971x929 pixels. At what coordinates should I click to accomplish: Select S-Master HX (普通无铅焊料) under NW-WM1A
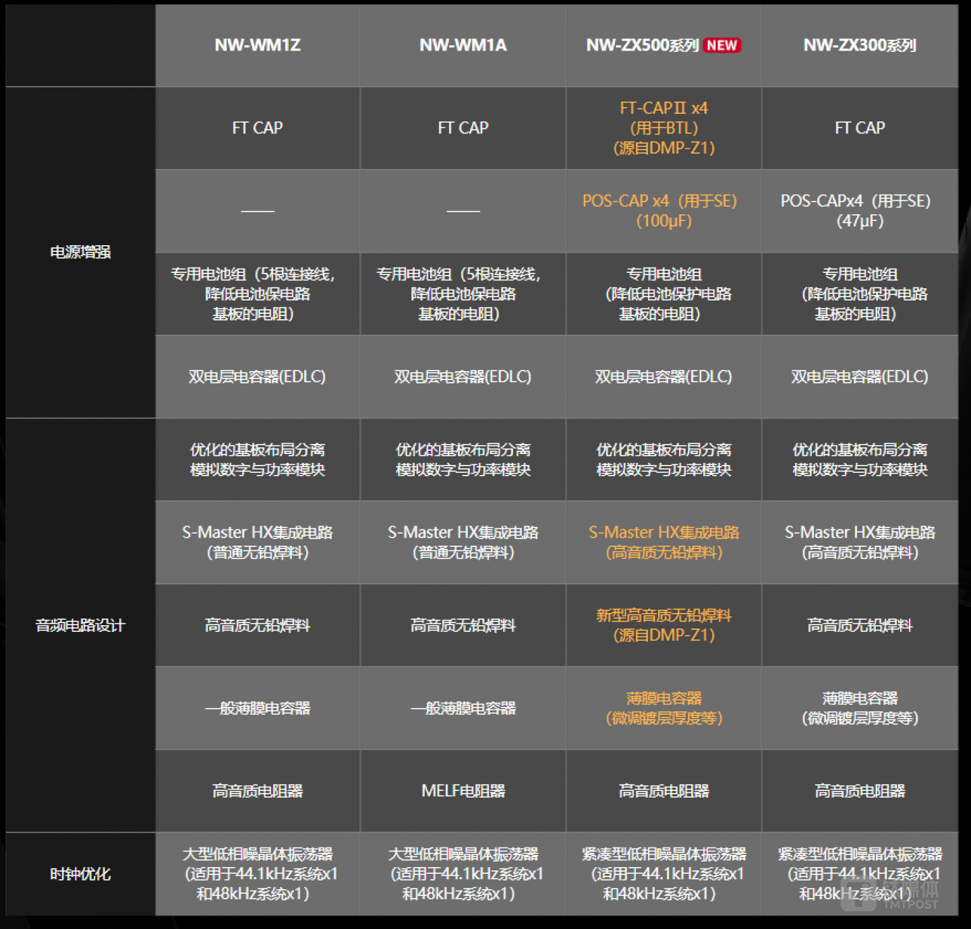pos(463,542)
